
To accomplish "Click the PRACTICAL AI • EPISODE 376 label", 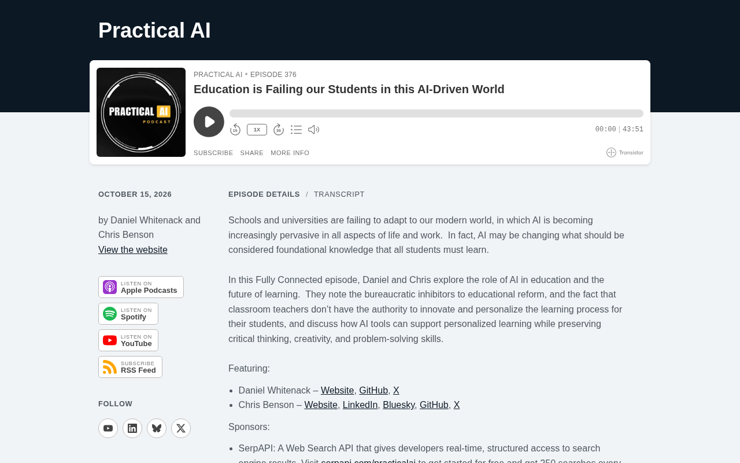I will point(245,75).
